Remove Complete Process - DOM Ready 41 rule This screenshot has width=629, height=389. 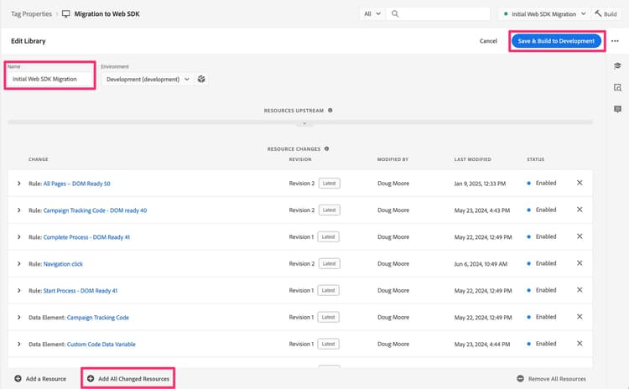[580, 236]
